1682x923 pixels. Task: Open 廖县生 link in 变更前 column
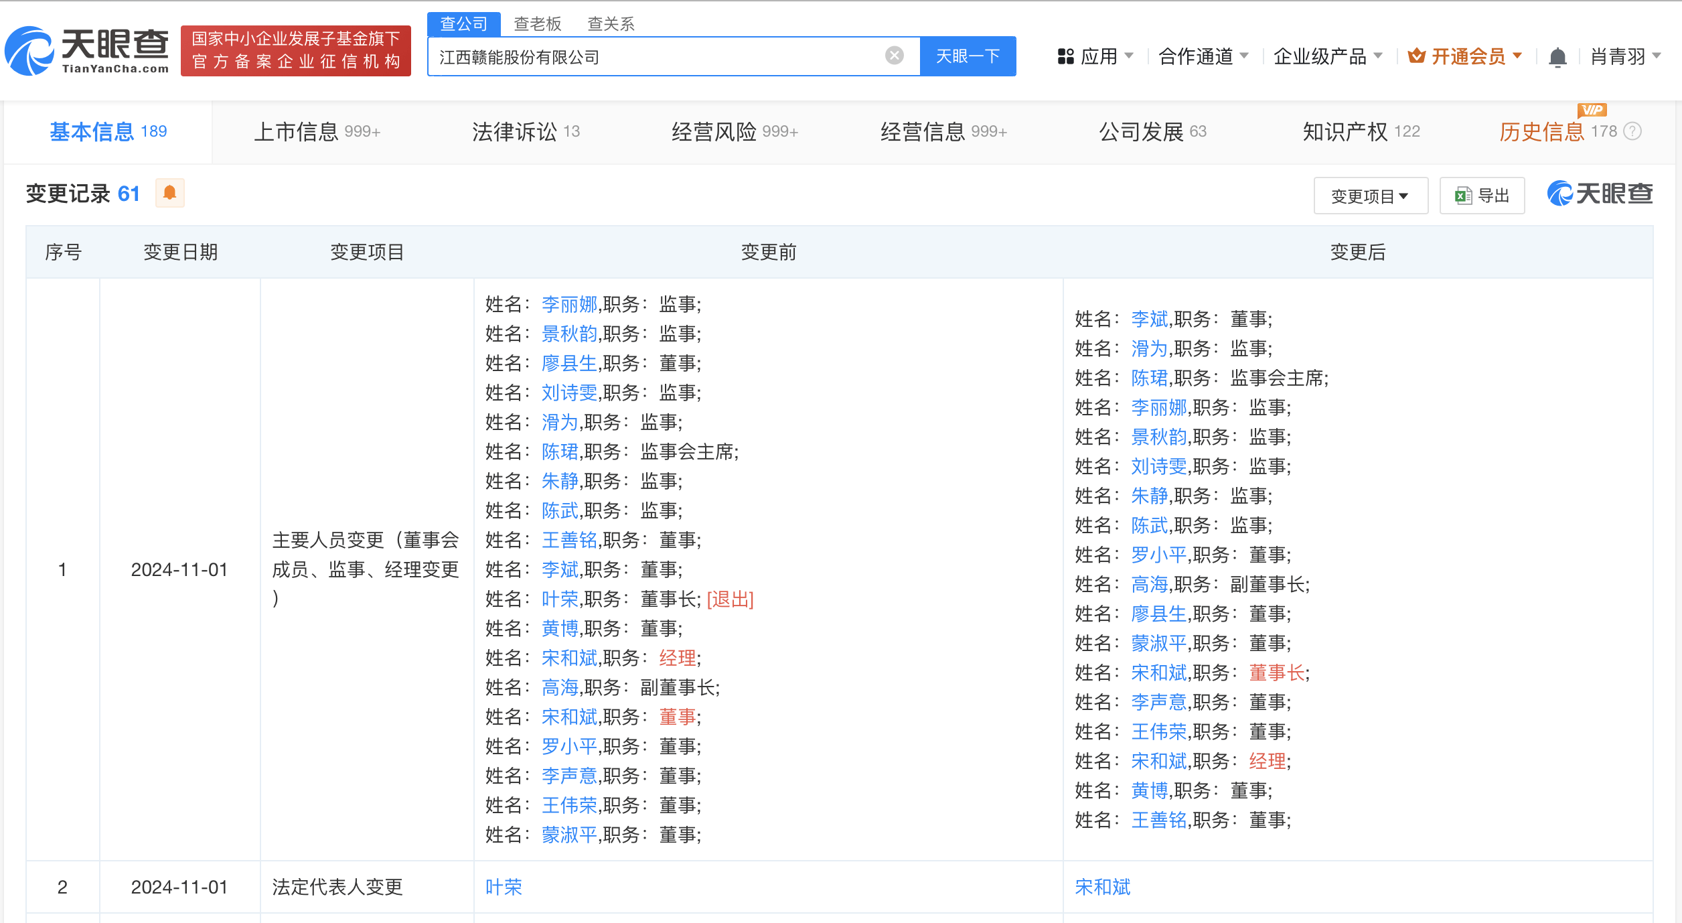[569, 363]
